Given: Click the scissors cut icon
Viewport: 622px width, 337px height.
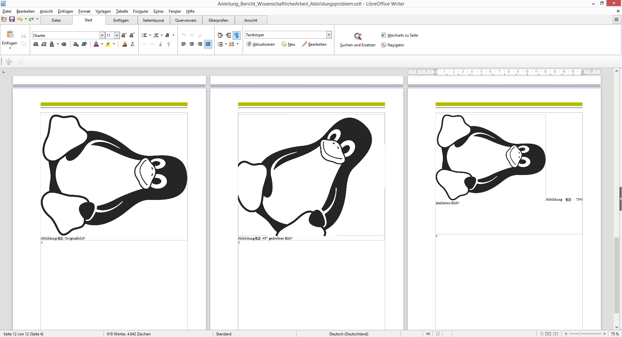Looking at the screenshot, I should (x=24, y=36).
